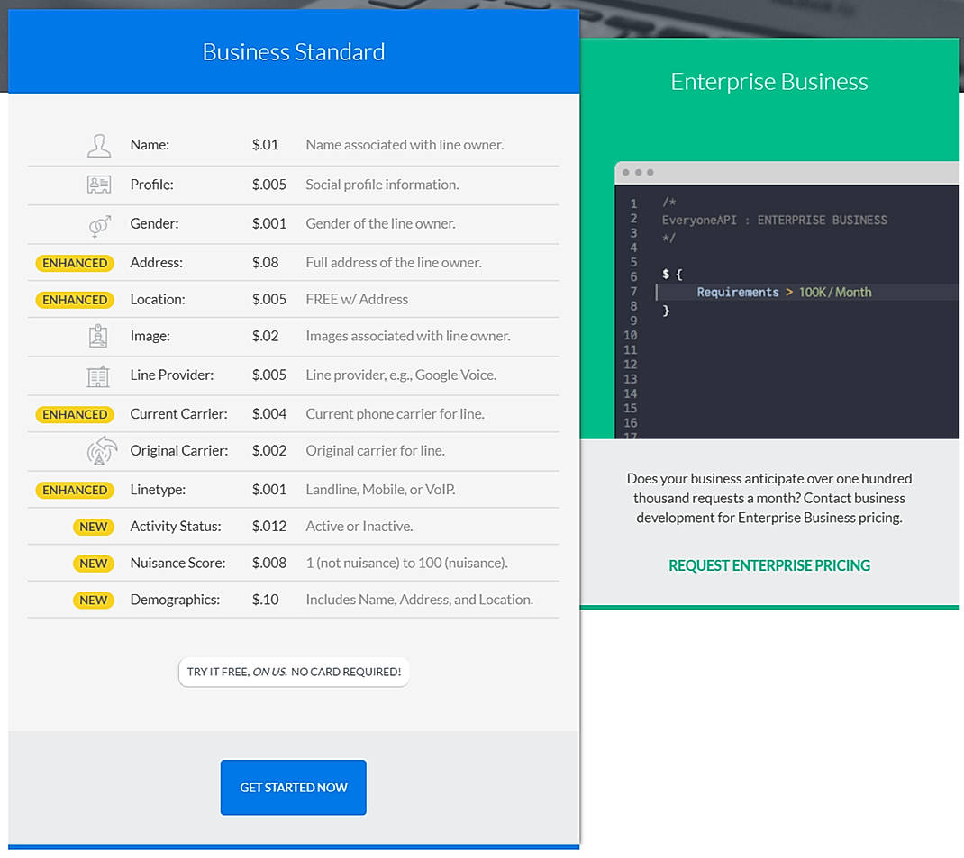
Task: Click the Location: label
Action: coord(158,300)
